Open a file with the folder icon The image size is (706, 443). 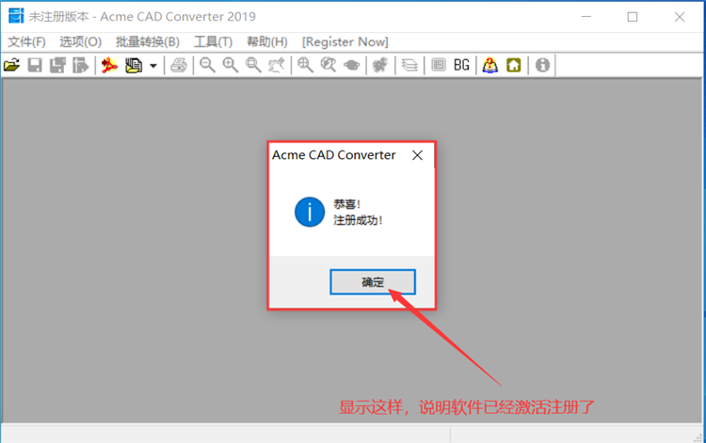point(12,65)
